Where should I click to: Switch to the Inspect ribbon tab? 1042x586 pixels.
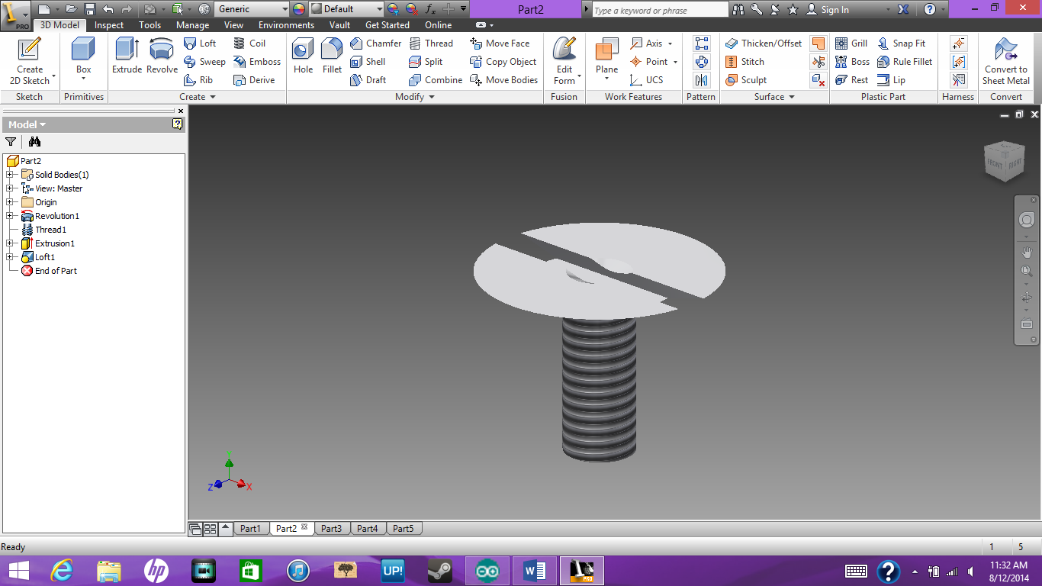pyautogui.click(x=109, y=25)
